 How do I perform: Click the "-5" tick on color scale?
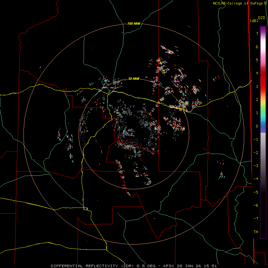pyautogui.click(x=256, y=192)
